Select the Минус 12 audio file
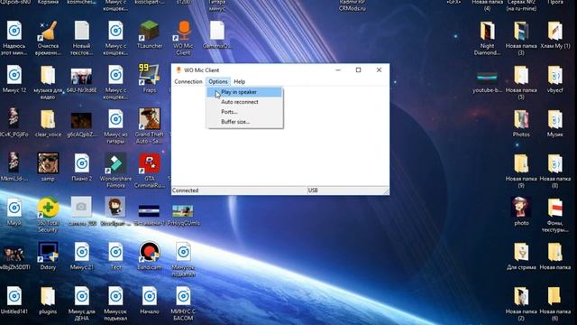Image resolution: width=577 pixels, height=325 pixels. (14, 79)
